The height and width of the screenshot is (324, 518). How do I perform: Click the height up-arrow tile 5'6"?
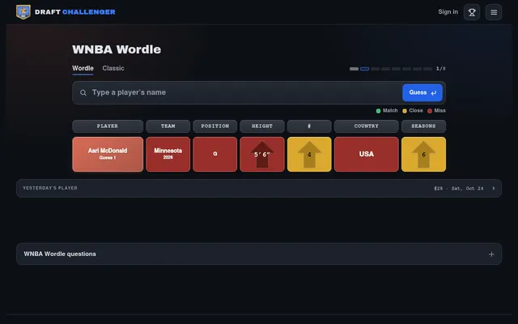click(262, 155)
